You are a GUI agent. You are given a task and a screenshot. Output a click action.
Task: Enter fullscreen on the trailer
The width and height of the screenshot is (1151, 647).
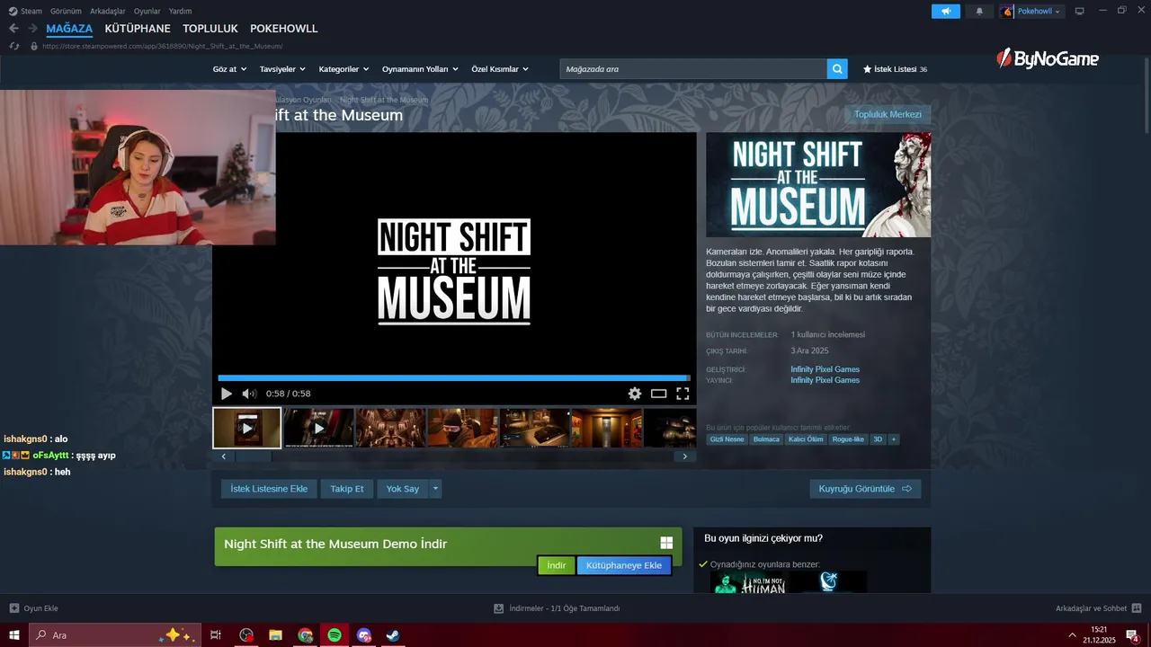(683, 394)
